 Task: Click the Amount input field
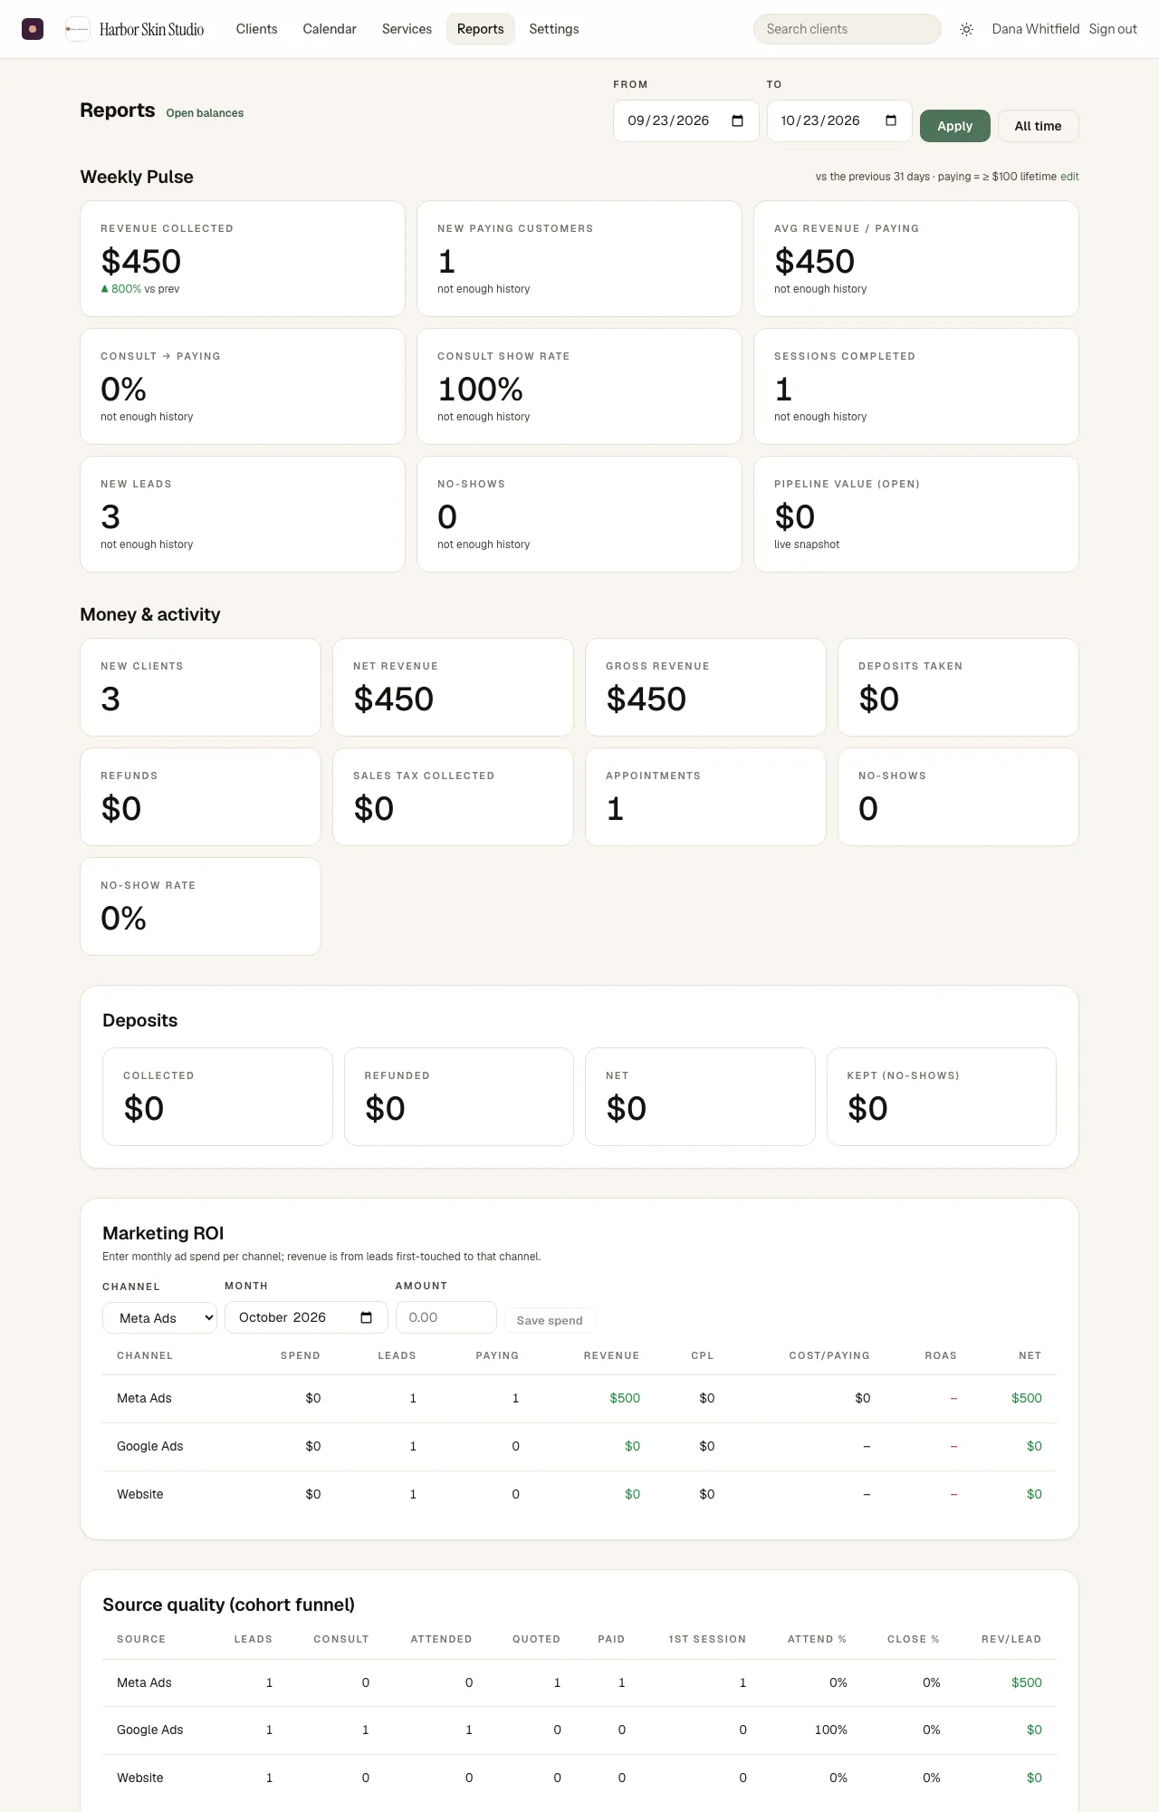click(x=445, y=1317)
